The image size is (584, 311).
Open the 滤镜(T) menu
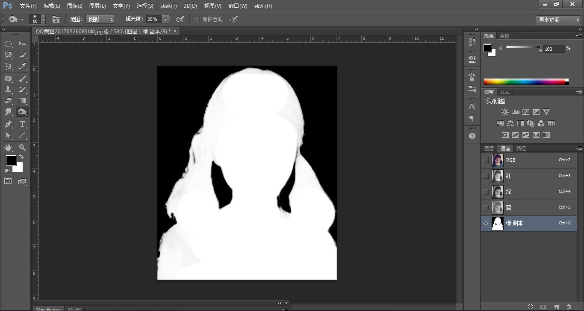pyautogui.click(x=168, y=6)
